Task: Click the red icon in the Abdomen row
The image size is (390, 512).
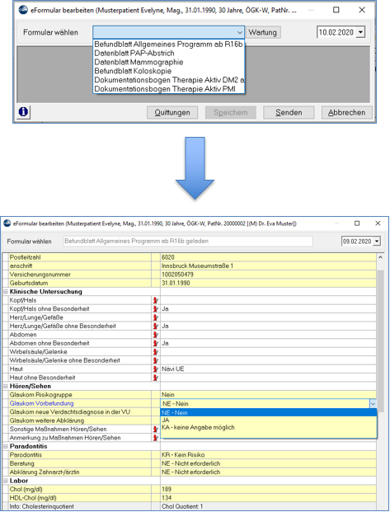Action: pyautogui.click(x=156, y=335)
